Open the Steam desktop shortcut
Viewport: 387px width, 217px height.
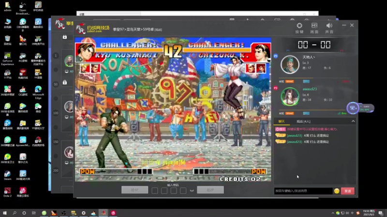[7, 176]
